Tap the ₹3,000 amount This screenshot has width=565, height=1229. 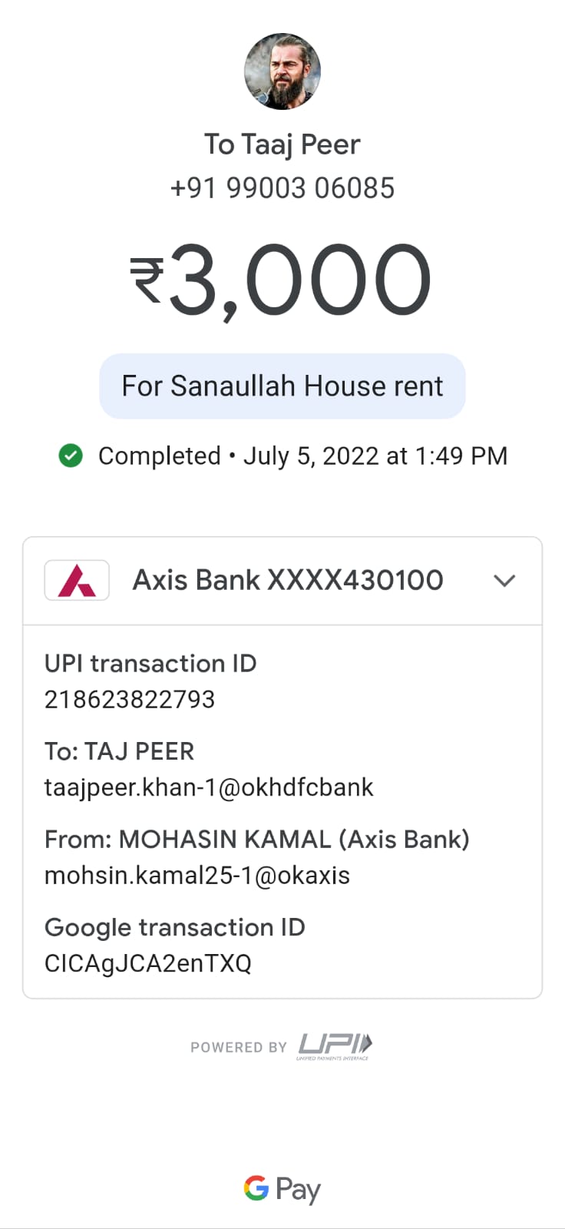281,280
